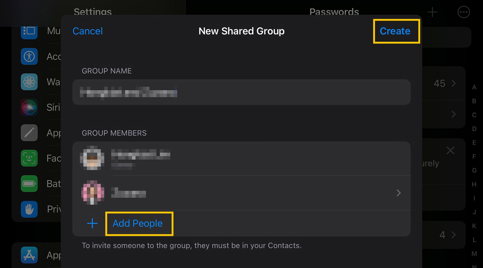
Task: Cancel the New Shared Group dialog
Action: pyautogui.click(x=88, y=31)
